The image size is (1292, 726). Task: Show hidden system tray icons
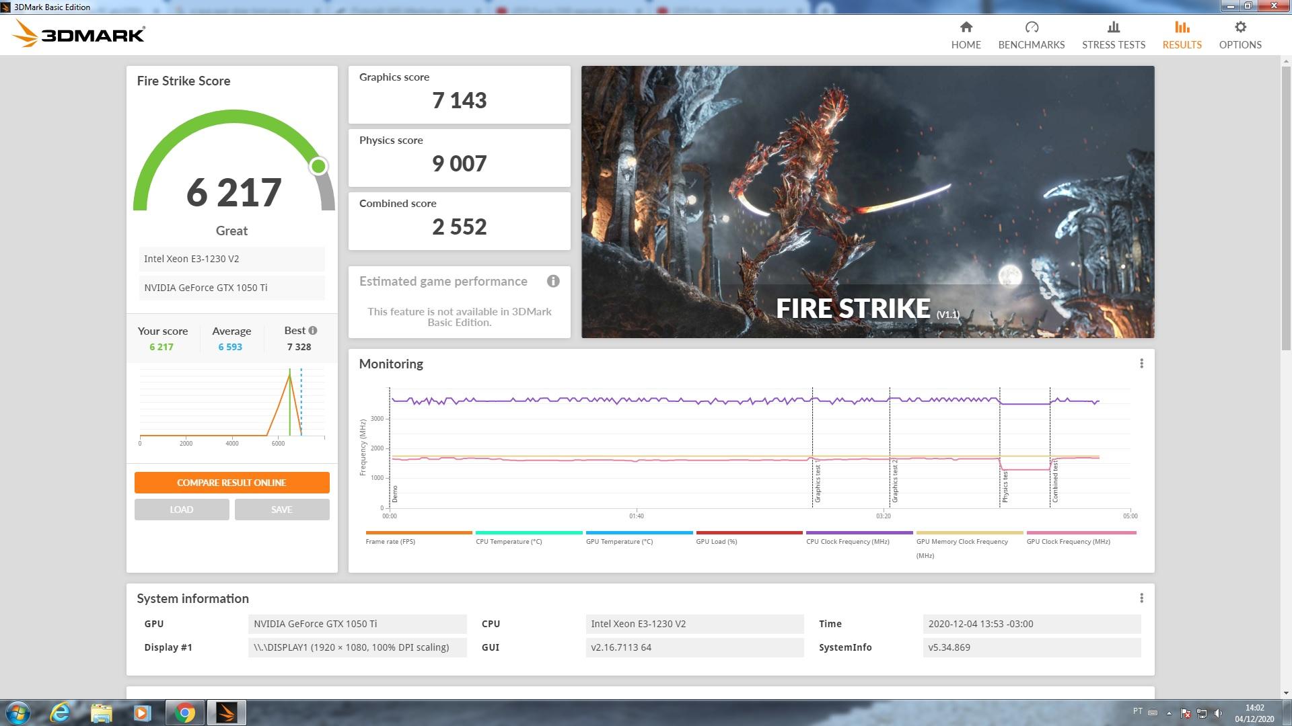click(1169, 713)
